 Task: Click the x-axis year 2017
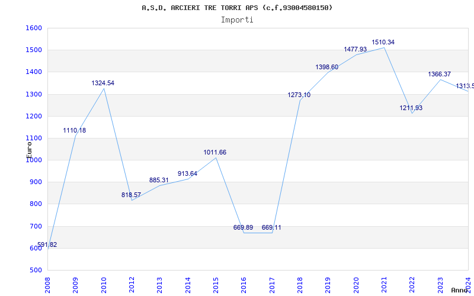coord(272,285)
